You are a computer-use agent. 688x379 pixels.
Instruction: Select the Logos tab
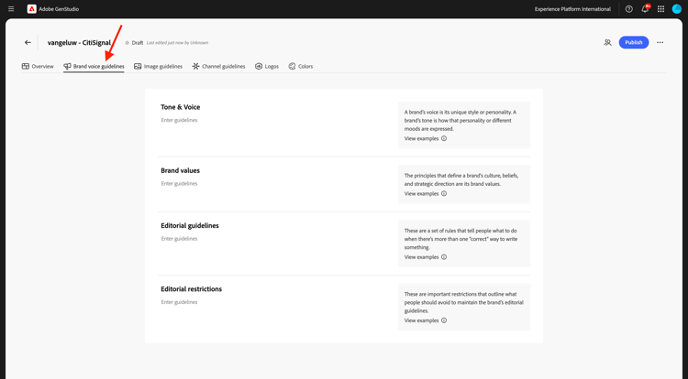click(267, 66)
